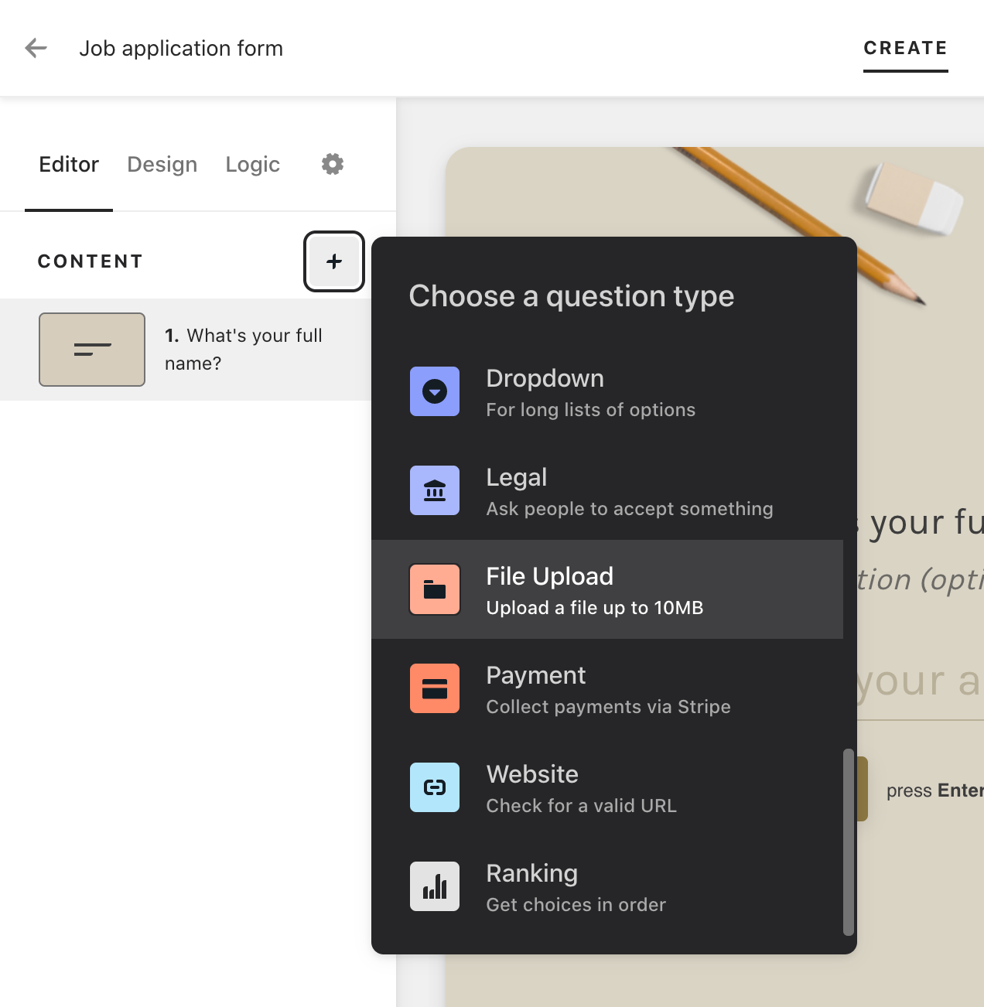Go back using the left arrow

click(x=36, y=48)
